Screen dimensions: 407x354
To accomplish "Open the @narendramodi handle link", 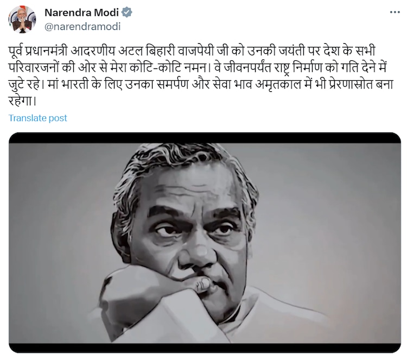I will coord(82,27).
